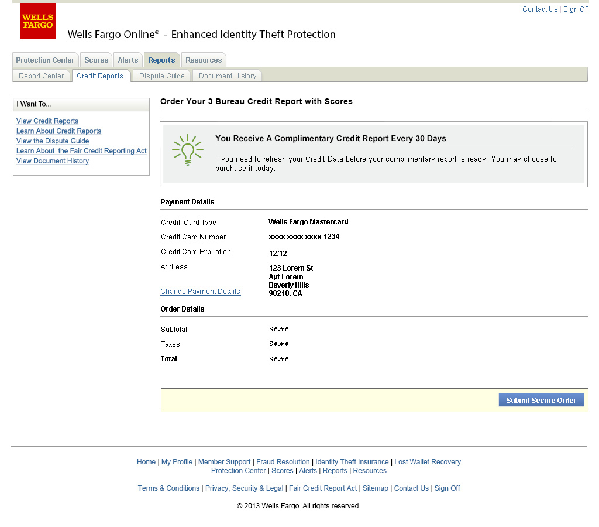Open the Dispute Guide sub-tab
Screen dimensions: 599x527
(162, 76)
